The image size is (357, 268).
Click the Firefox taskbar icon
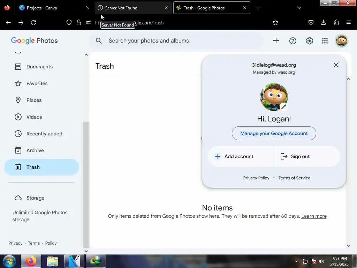coord(31,261)
